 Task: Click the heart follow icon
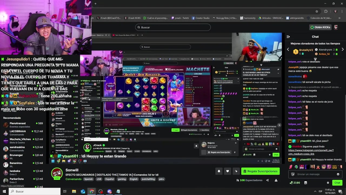pyautogui.click(x=228, y=171)
